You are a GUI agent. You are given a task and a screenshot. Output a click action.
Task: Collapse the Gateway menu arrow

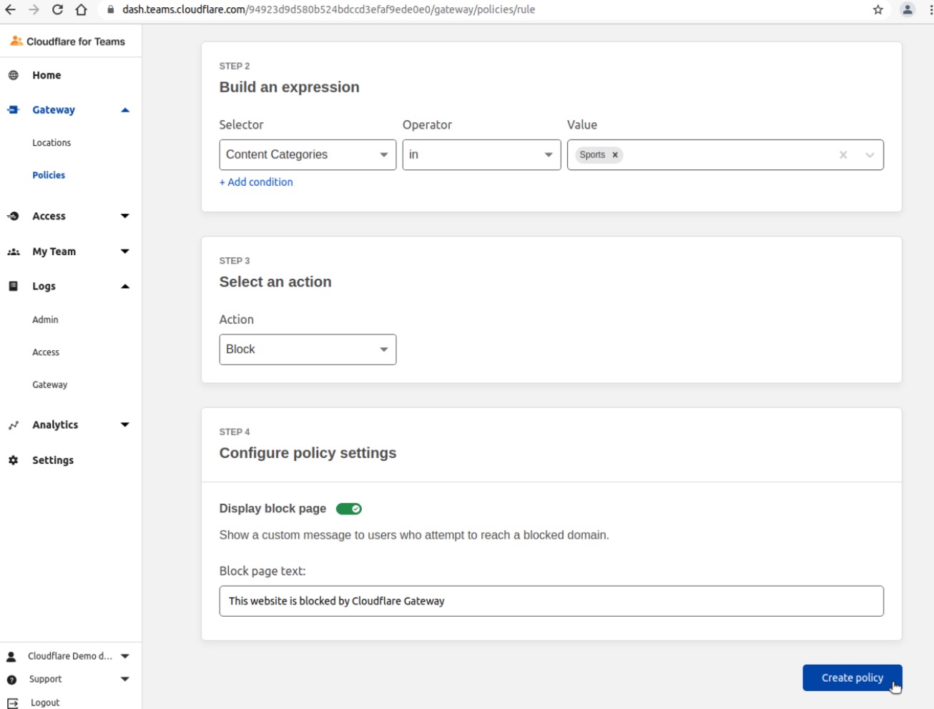pyautogui.click(x=125, y=110)
